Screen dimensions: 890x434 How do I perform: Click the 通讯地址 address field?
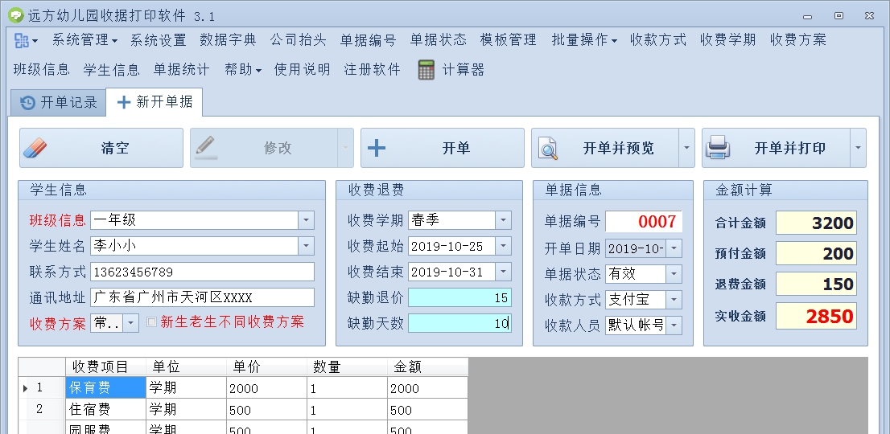coord(202,297)
